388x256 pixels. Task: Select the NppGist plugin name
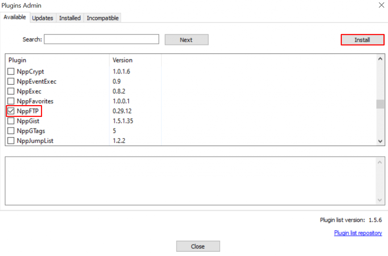28,121
